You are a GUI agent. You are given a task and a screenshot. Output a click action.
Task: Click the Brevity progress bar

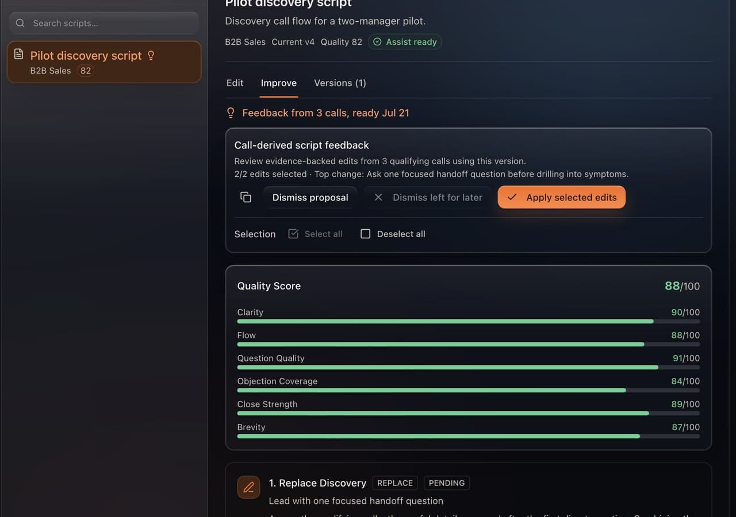click(469, 436)
